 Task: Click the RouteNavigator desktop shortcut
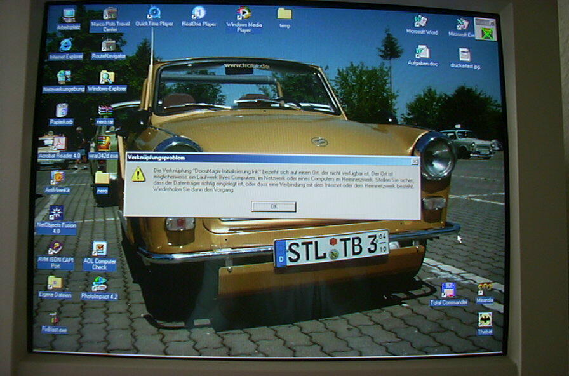click(109, 46)
